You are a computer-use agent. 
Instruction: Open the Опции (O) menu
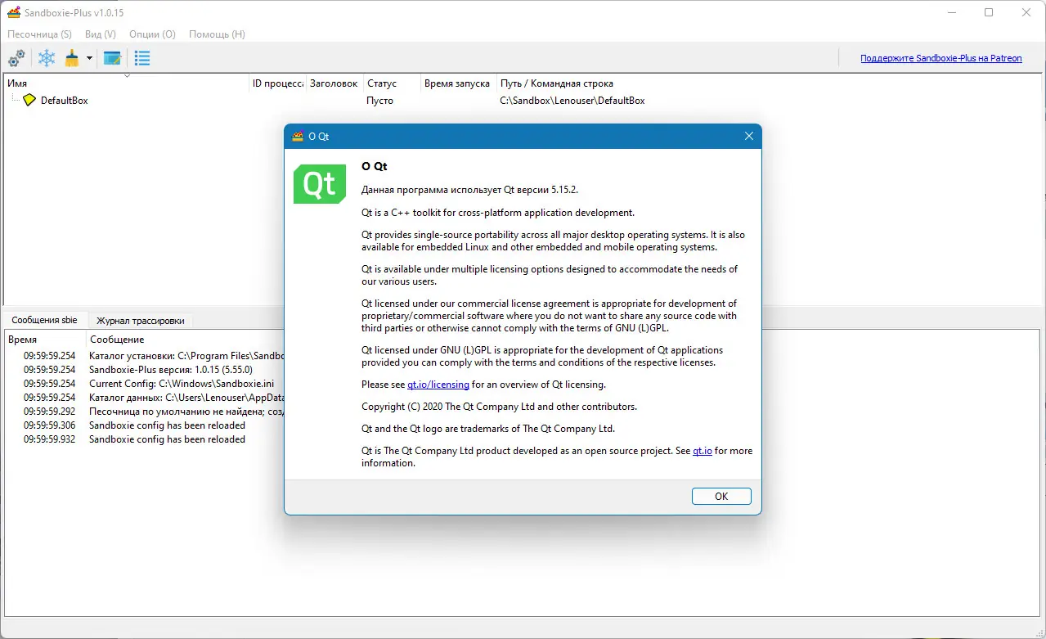coord(152,34)
